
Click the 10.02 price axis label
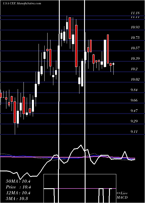point(135,79)
